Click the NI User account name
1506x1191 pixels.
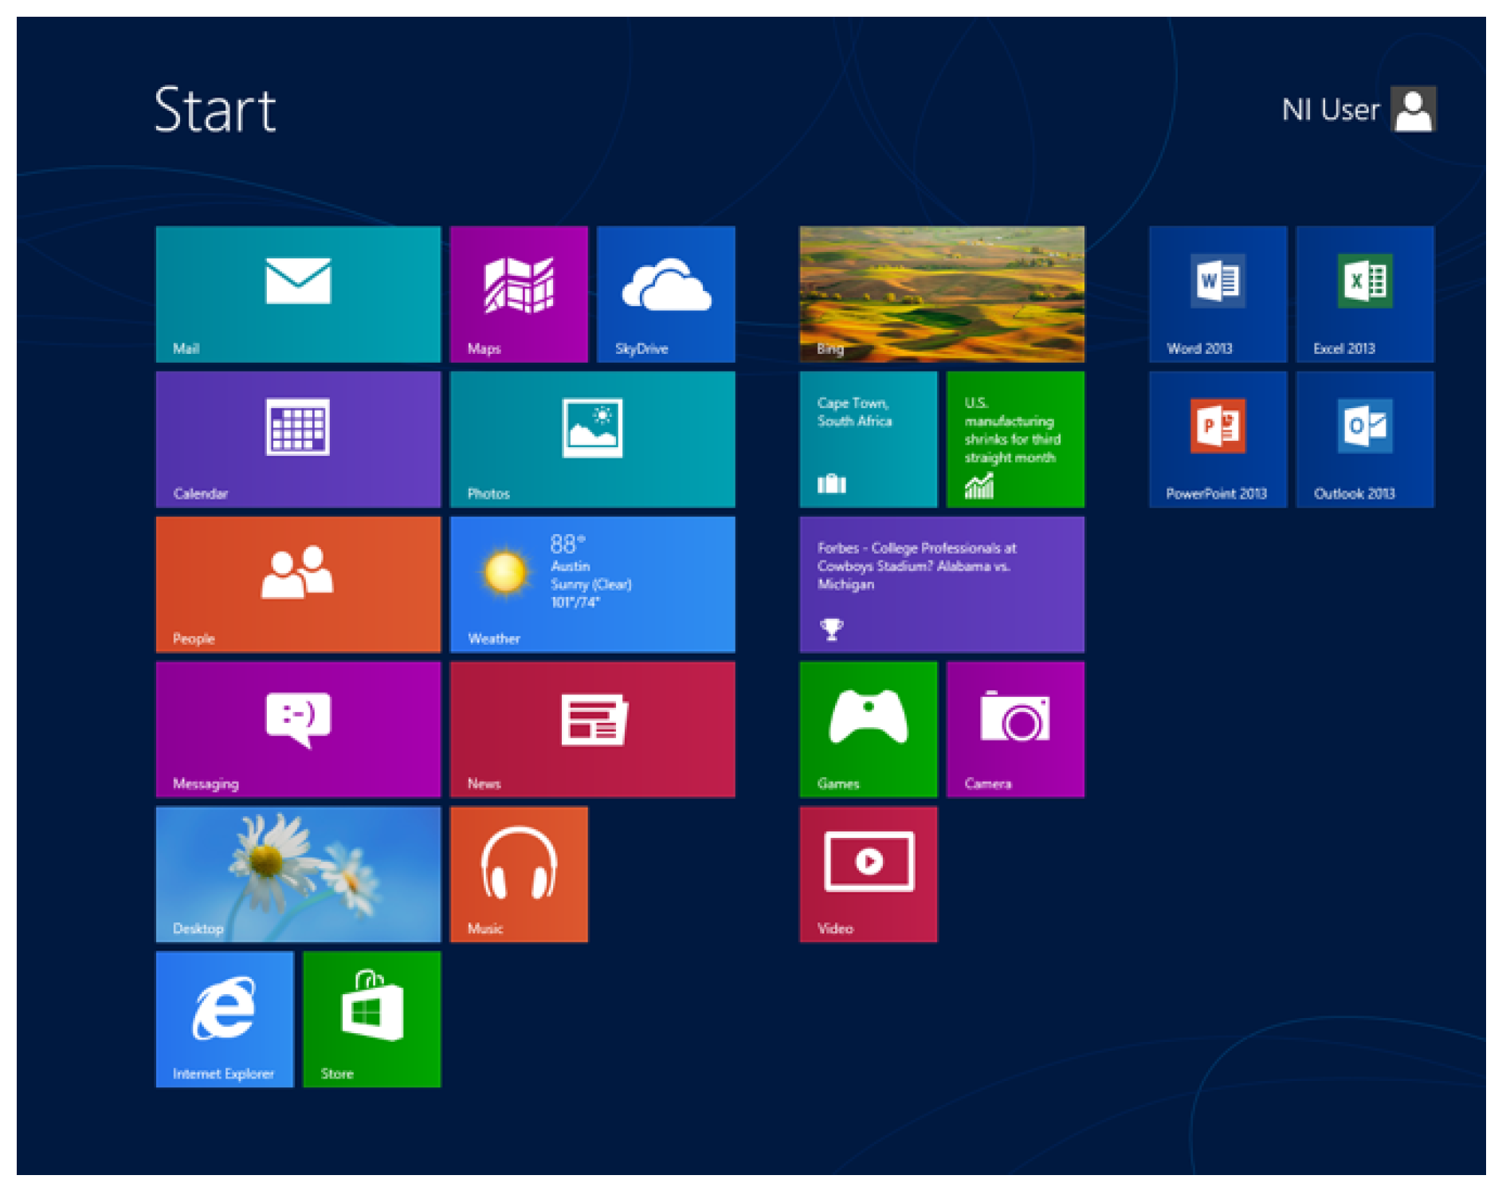tap(1330, 110)
